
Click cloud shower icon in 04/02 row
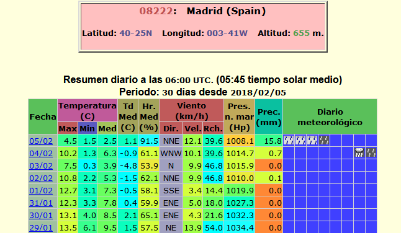359,152
